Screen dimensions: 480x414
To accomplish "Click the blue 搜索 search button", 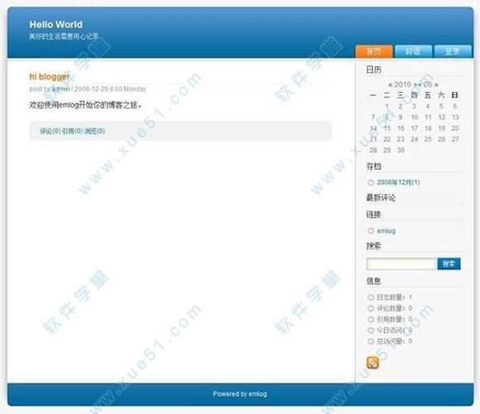I will [x=448, y=264].
